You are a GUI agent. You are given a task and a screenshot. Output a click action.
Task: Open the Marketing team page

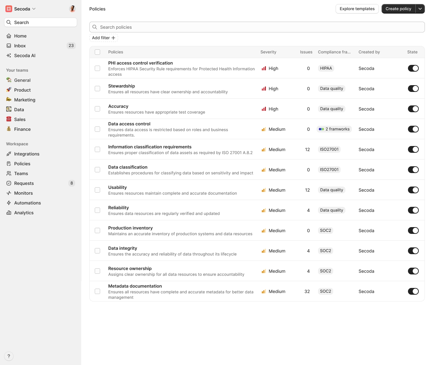click(x=25, y=100)
